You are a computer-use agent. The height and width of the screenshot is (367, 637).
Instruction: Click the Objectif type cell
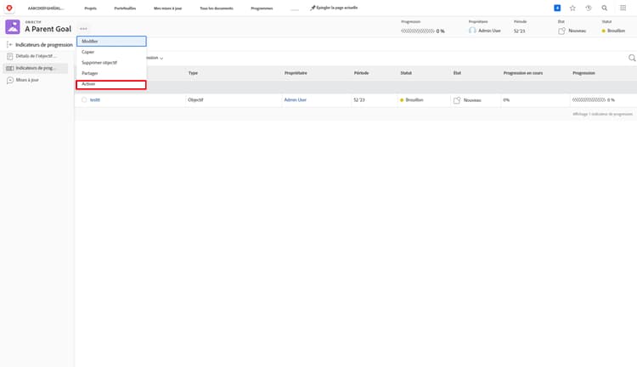pos(195,99)
